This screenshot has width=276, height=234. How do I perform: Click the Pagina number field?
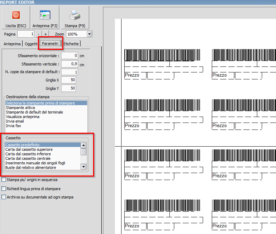[x=26, y=34]
